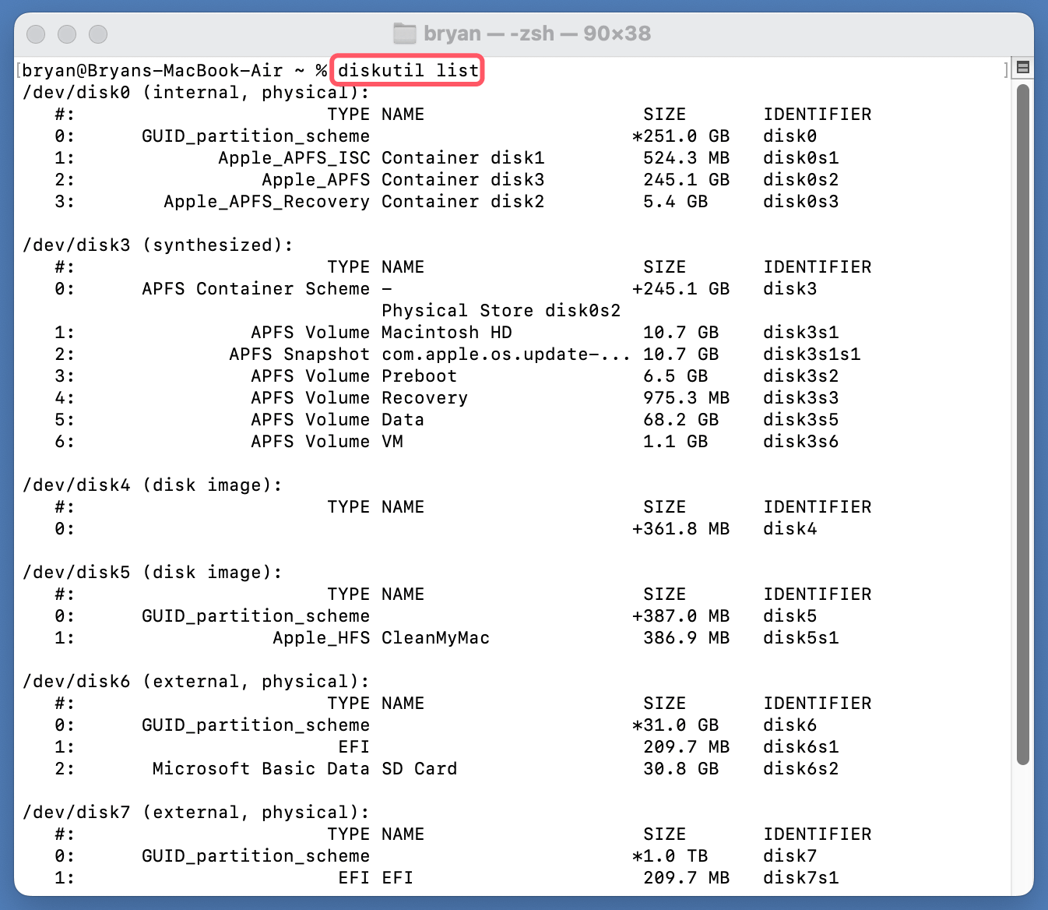Image resolution: width=1048 pixels, height=910 pixels.
Task: Click the '/dev/disk7 (external, physical)' header
Action: [195, 813]
